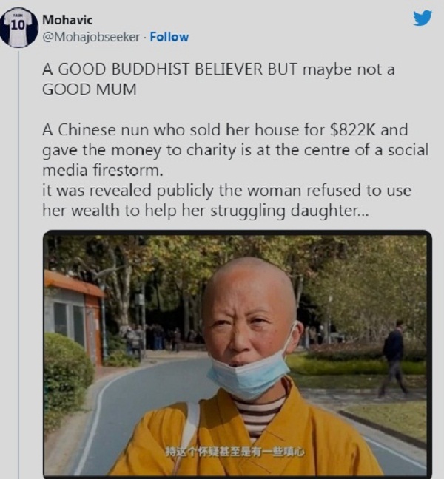Image resolution: width=444 pixels, height=479 pixels.
Task: View the number 10 jersey profile avatar
Action: pos(18,27)
